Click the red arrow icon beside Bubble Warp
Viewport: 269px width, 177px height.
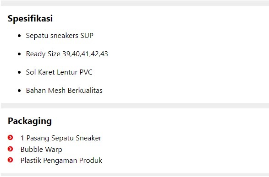click(x=10, y=149)
